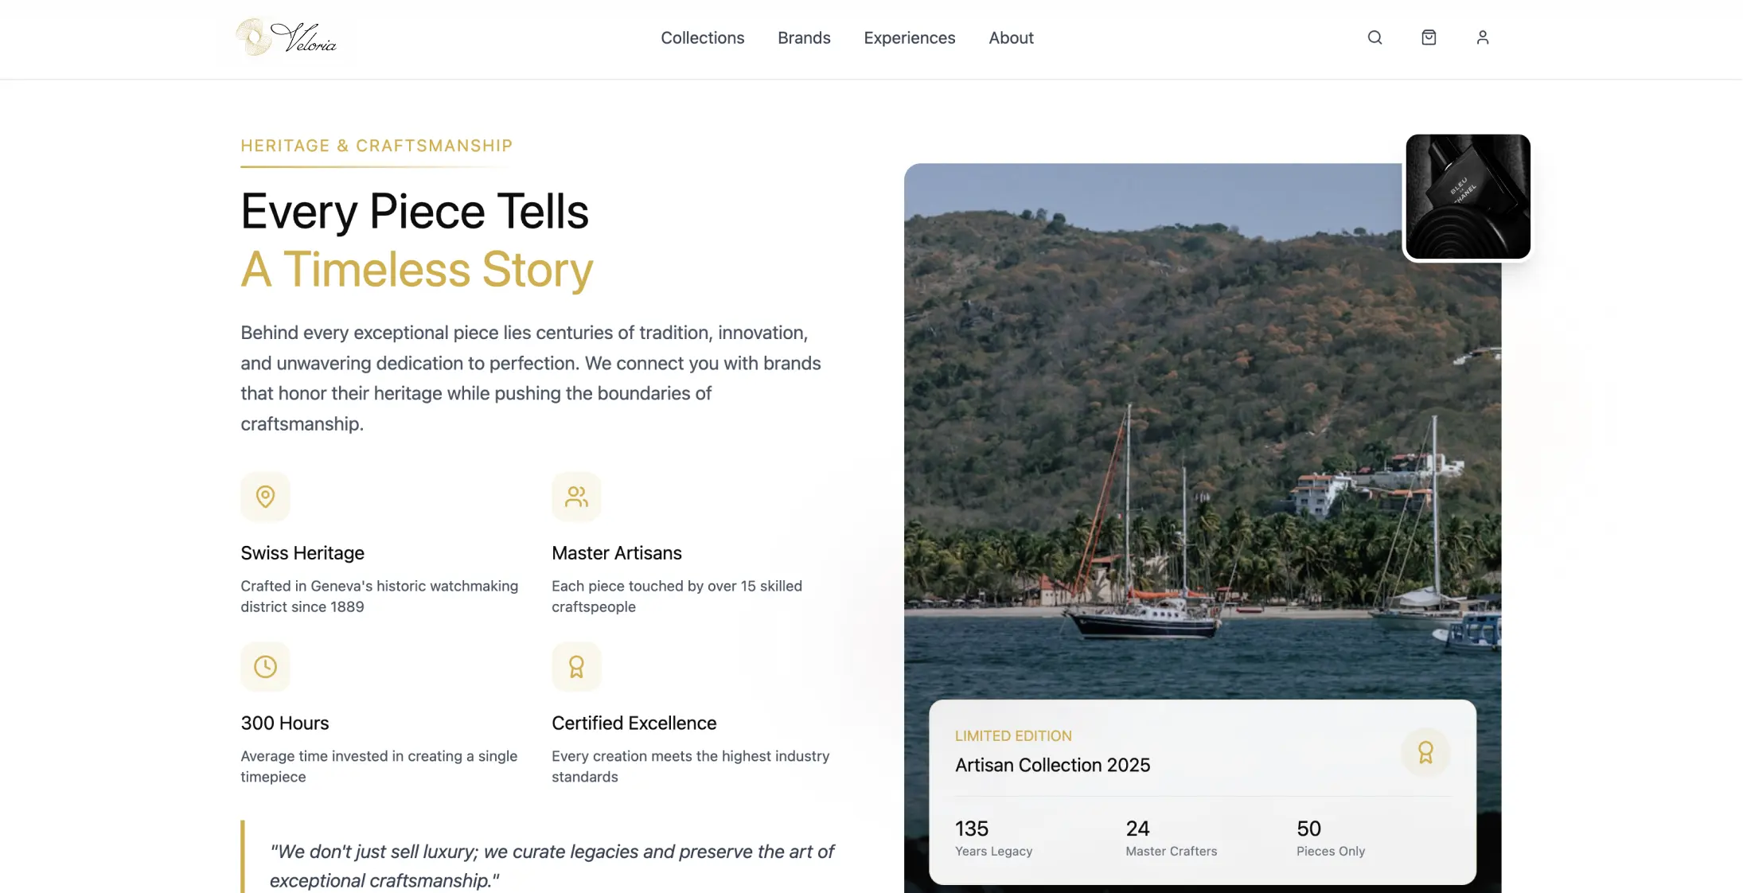This screenshot has height=893, width=1743.
Task: Click the 300 Hours clock icon
Action: pyautogui.click(x=265, y=667)
